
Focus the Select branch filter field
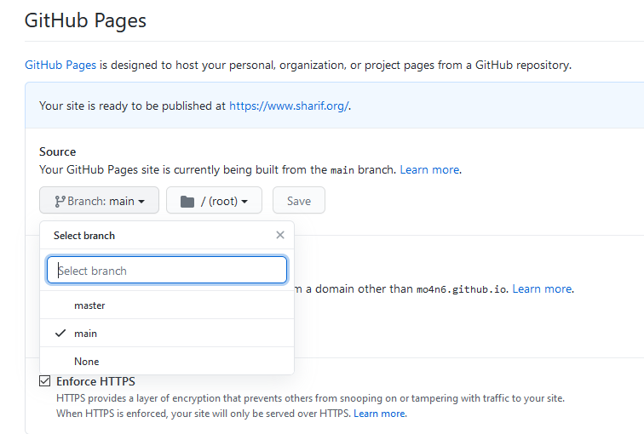coord(167,270)
